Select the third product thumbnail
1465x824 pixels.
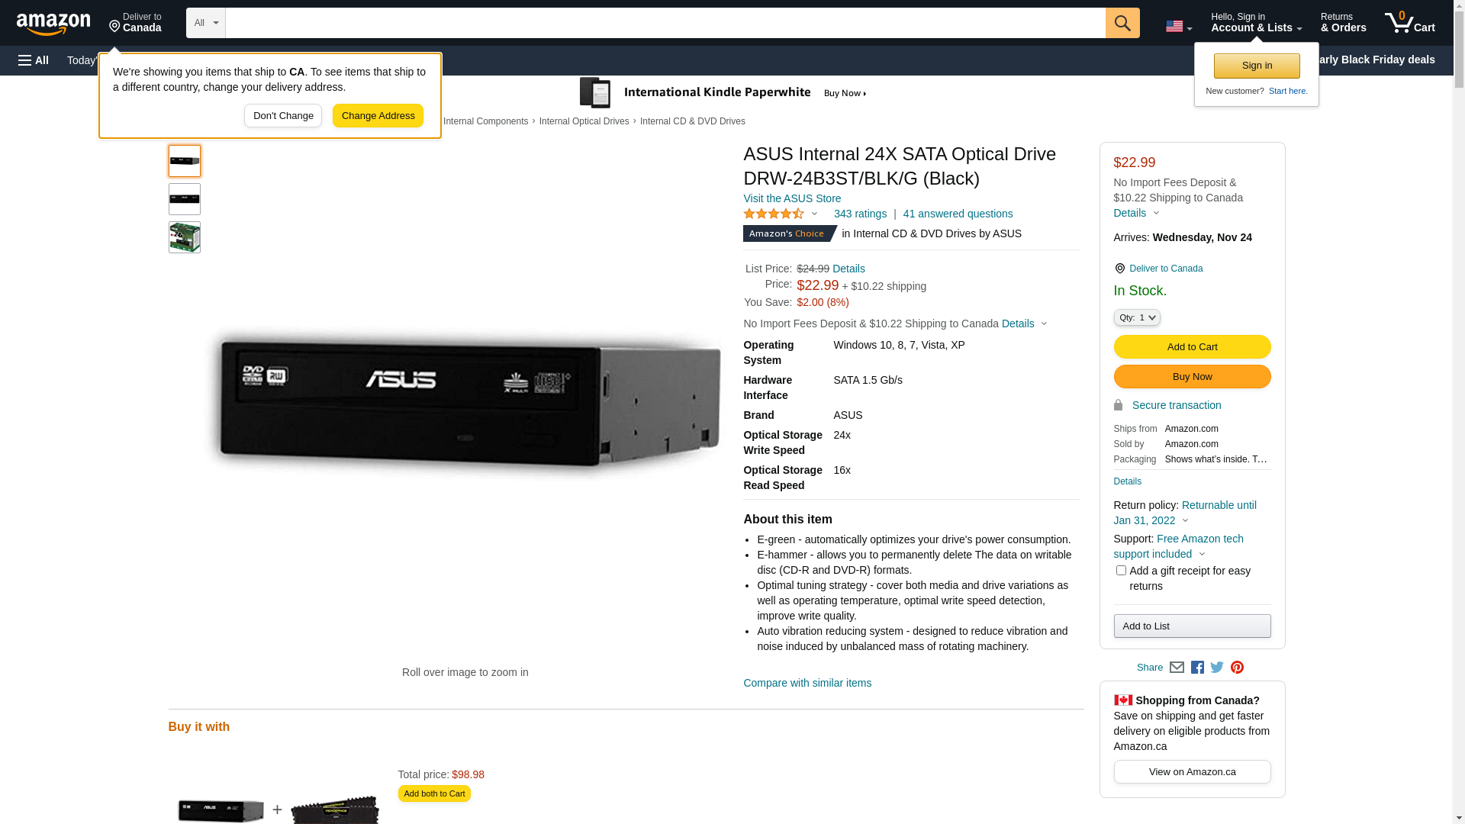click(x=185, y=237)
